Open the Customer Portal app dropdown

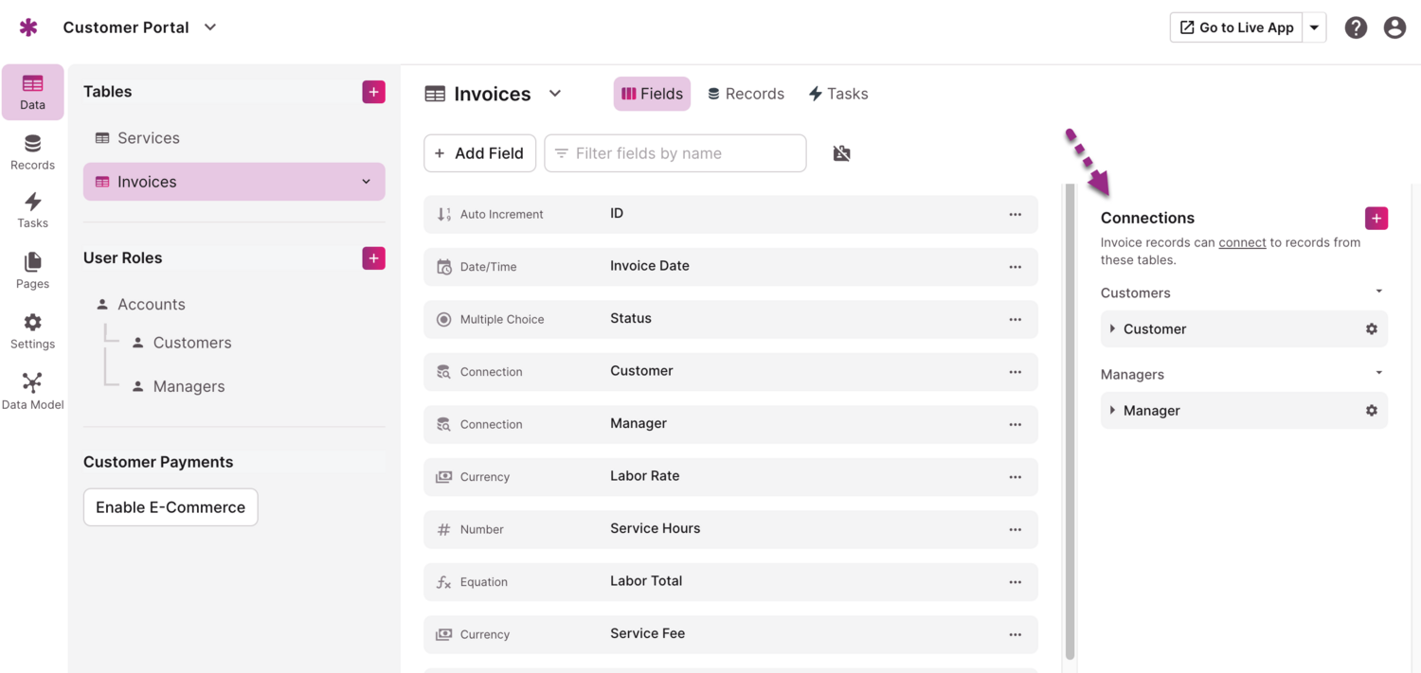(210, 27)
